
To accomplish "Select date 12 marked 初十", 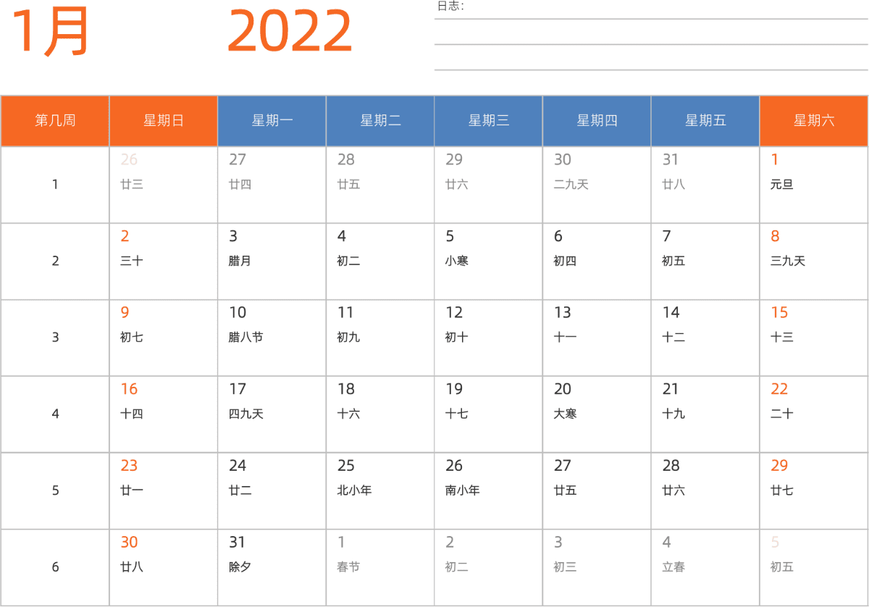I will 454,313.
